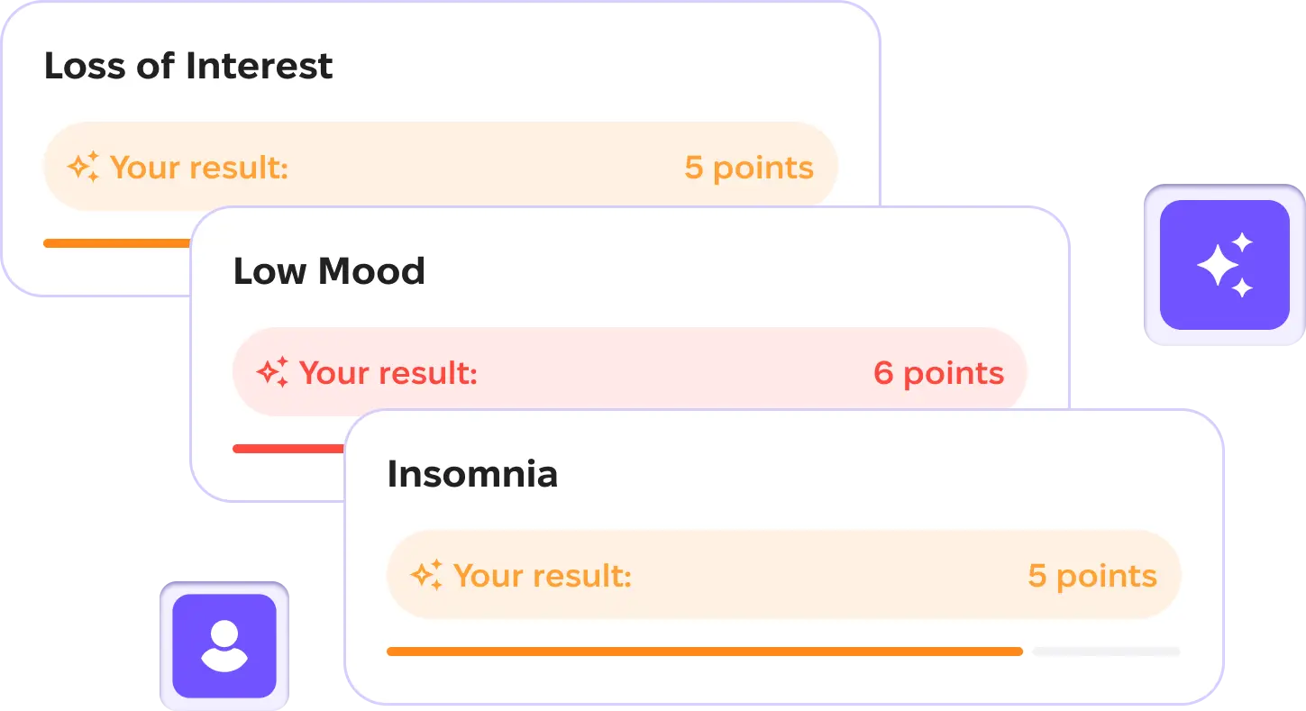Open the Loss of Interest card title
The height and width of the screenshot is (711, 1306).
tap(188, 66)
